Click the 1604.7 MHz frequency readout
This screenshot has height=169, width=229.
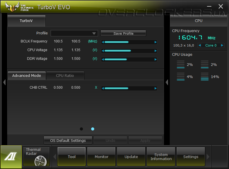[197, 38]
